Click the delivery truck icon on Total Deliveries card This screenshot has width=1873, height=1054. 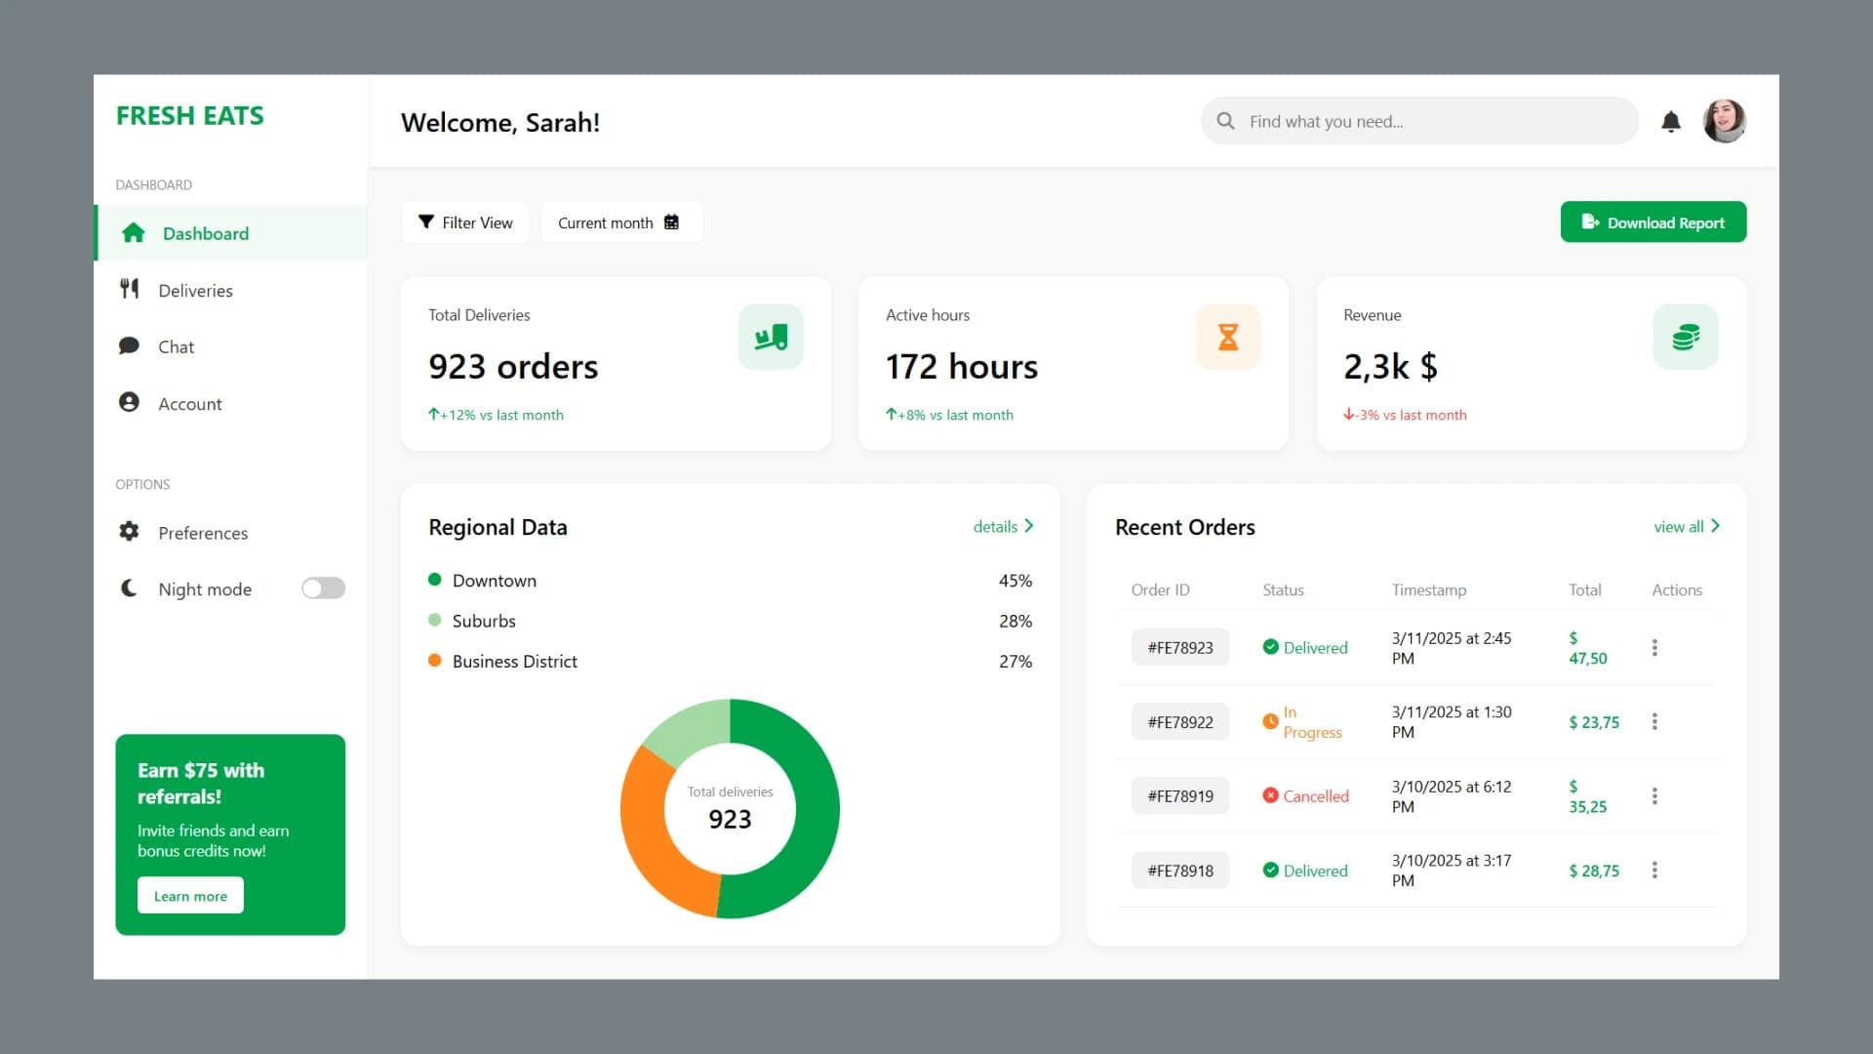tap(771, 336)
